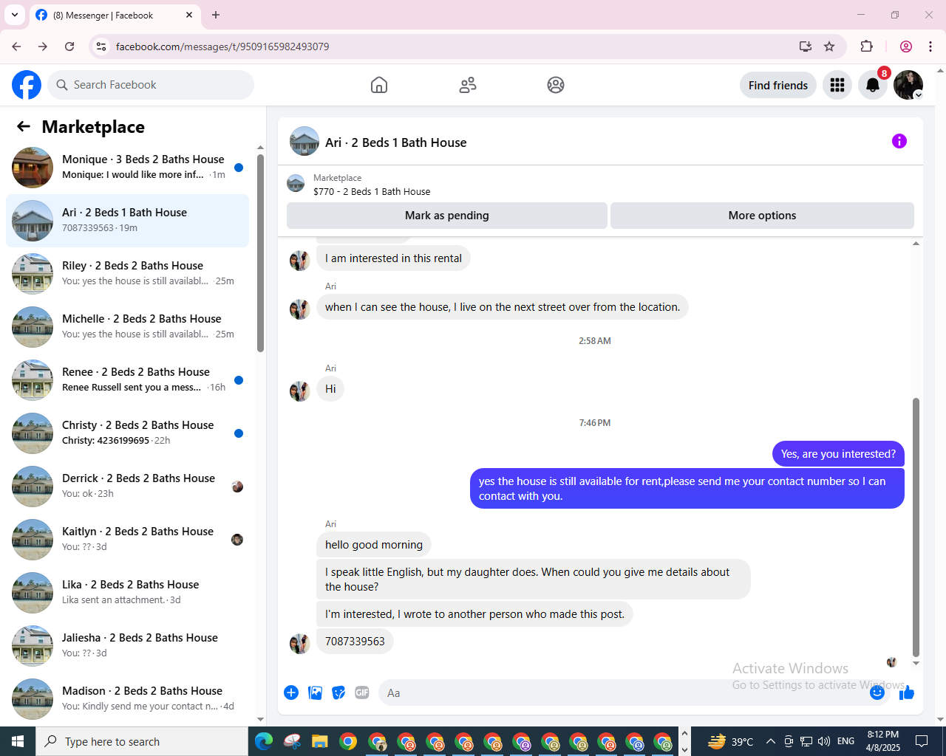Open the Notifications bell
Viewport: 946px width, 756px height.
tap(873, 85)
